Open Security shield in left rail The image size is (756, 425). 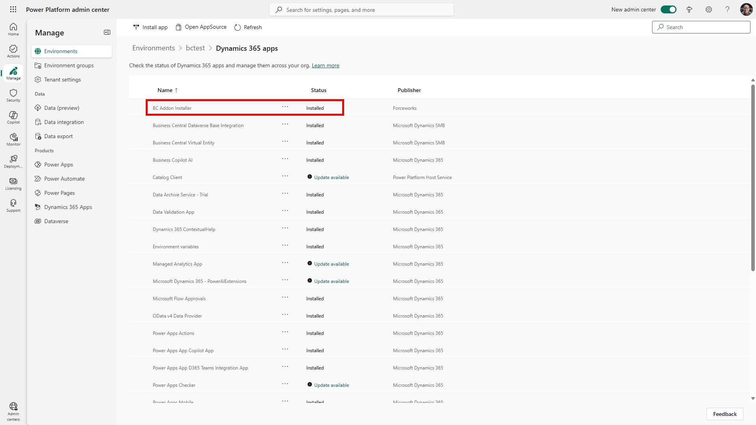pyautogui.click(x=13, y=95)
